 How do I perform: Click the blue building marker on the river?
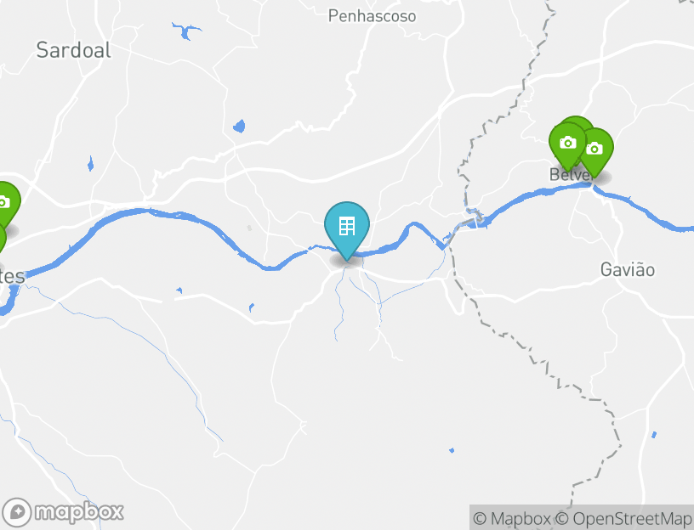click(x=346, y=230)
